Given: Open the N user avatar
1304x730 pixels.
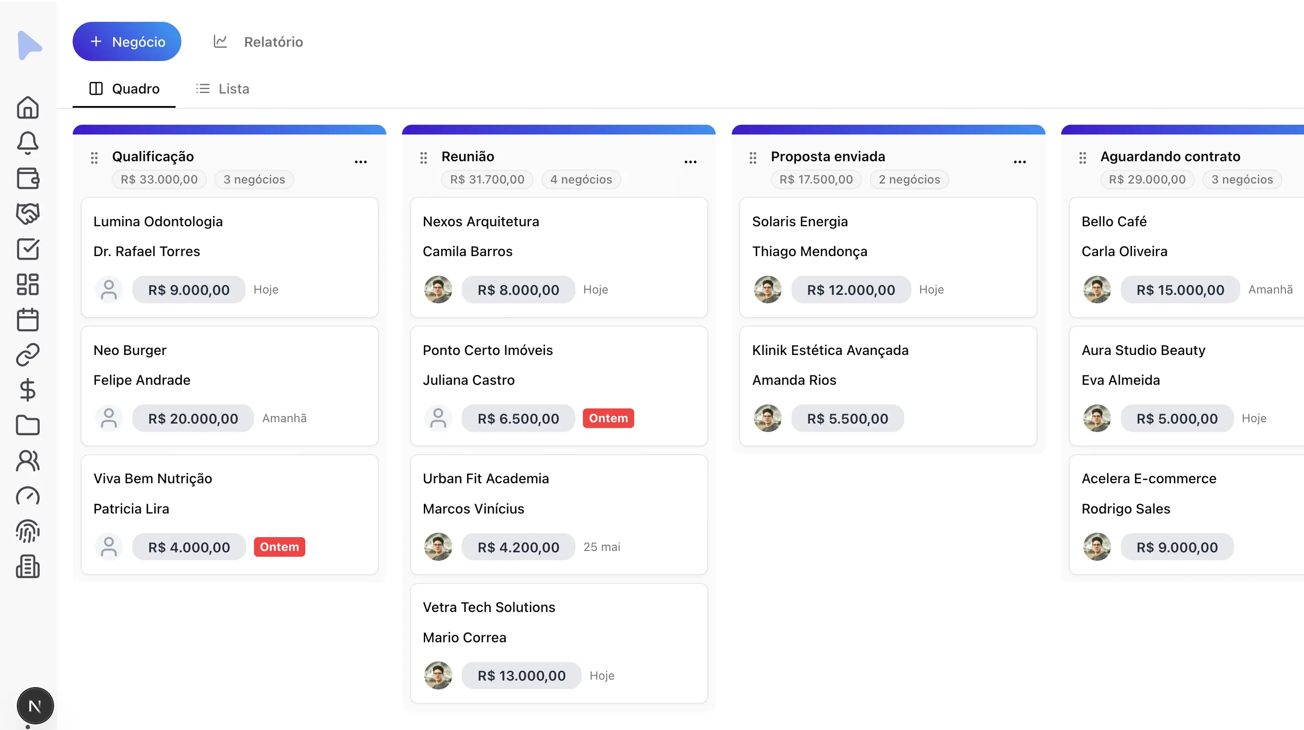Looking at the screenshot, I should (x=35, y=706).
